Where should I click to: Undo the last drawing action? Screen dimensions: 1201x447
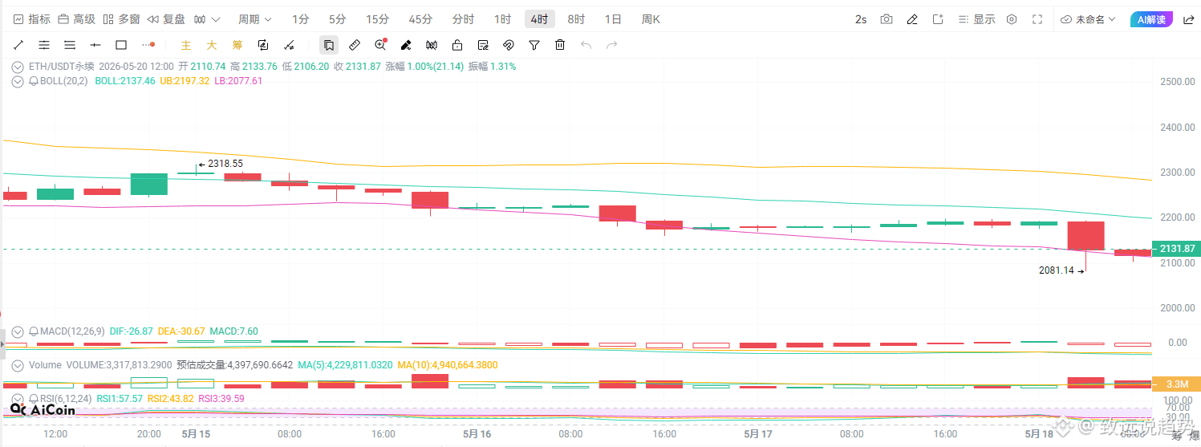586,45
